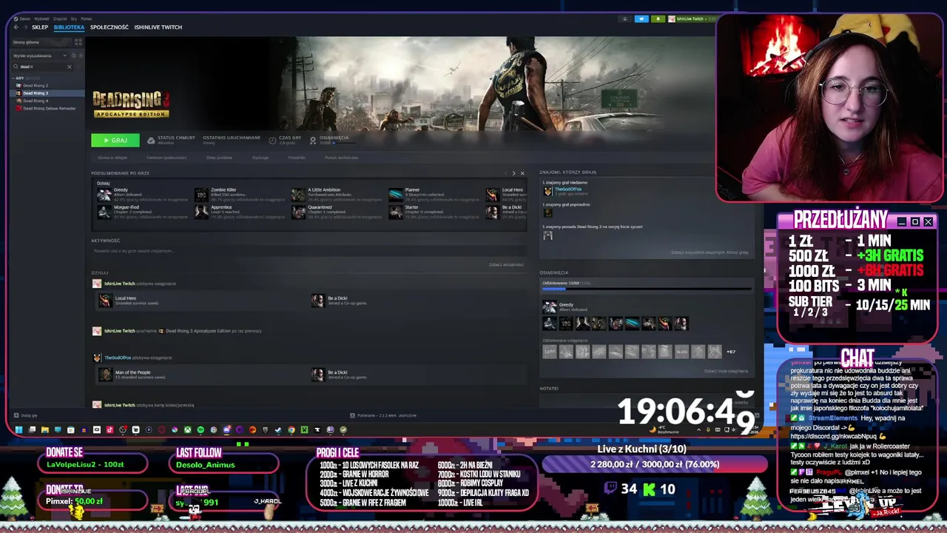This screenshot has height=533, width=947.
Task: Click the Morgue-ified achievement icon
Action: click(104, 212)
